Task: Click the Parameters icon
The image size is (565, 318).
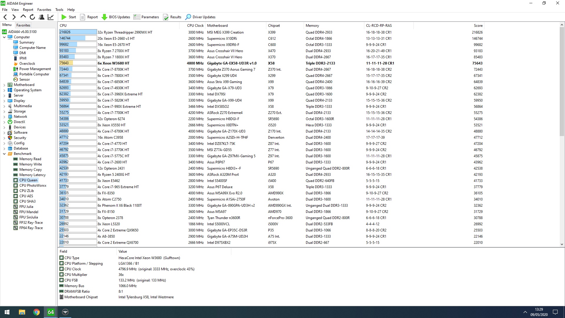Action: [x=137, y=17]
